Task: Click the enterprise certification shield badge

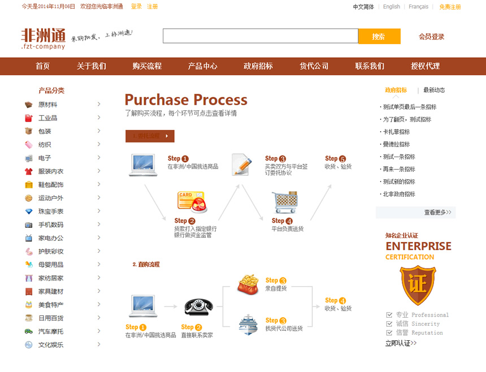Action: (x=418, y=285)
